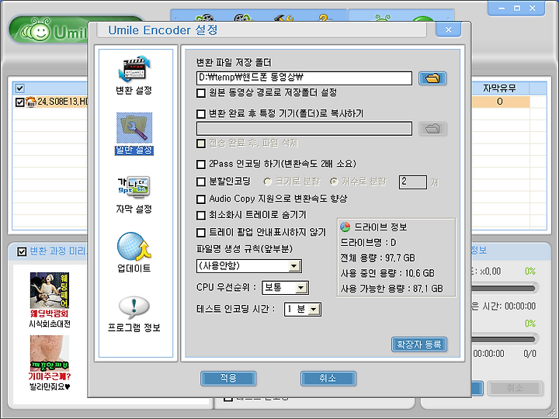Open the 테스트 인코딩 시간 dropdown
This screenshot has width=559, height=419.
click(314, 310)
